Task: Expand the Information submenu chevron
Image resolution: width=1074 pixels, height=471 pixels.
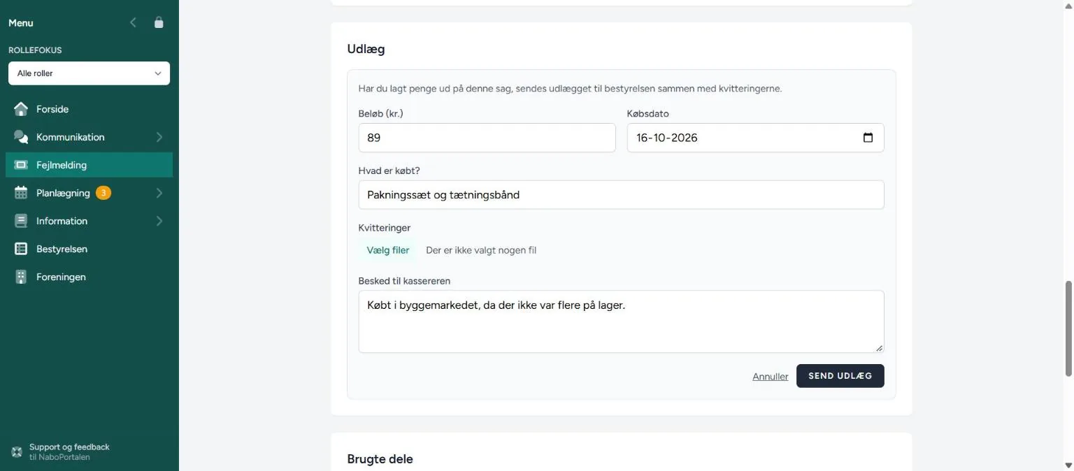Action: [159, 221]
